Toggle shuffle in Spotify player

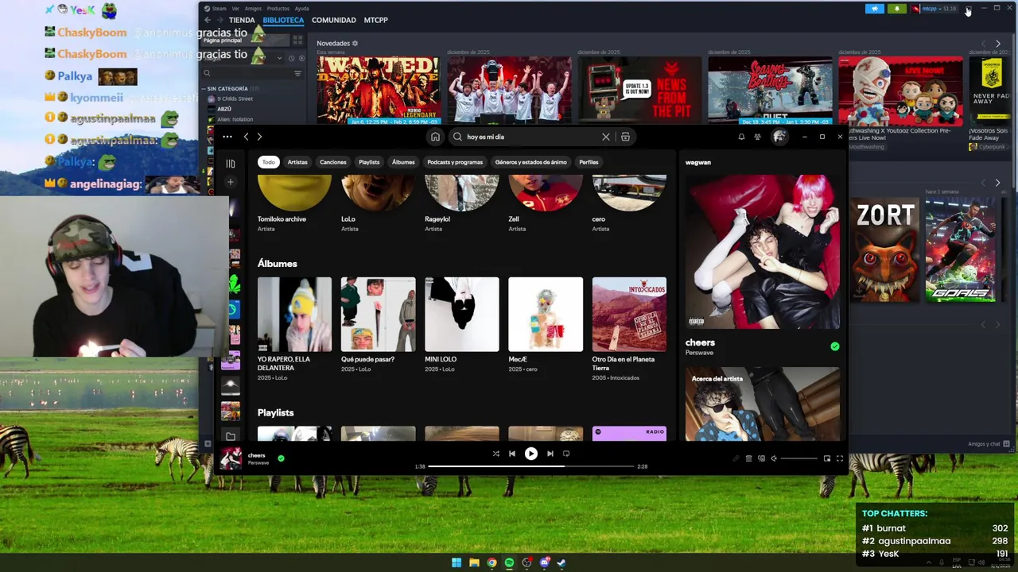click(x=495, y=454)
